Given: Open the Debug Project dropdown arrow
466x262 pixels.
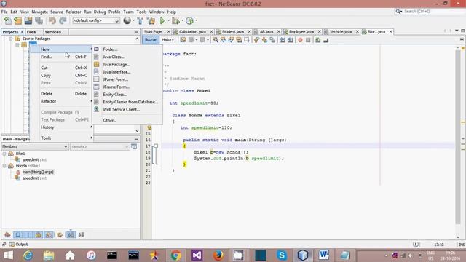Looking at the screenshot, I should [182, 21].
